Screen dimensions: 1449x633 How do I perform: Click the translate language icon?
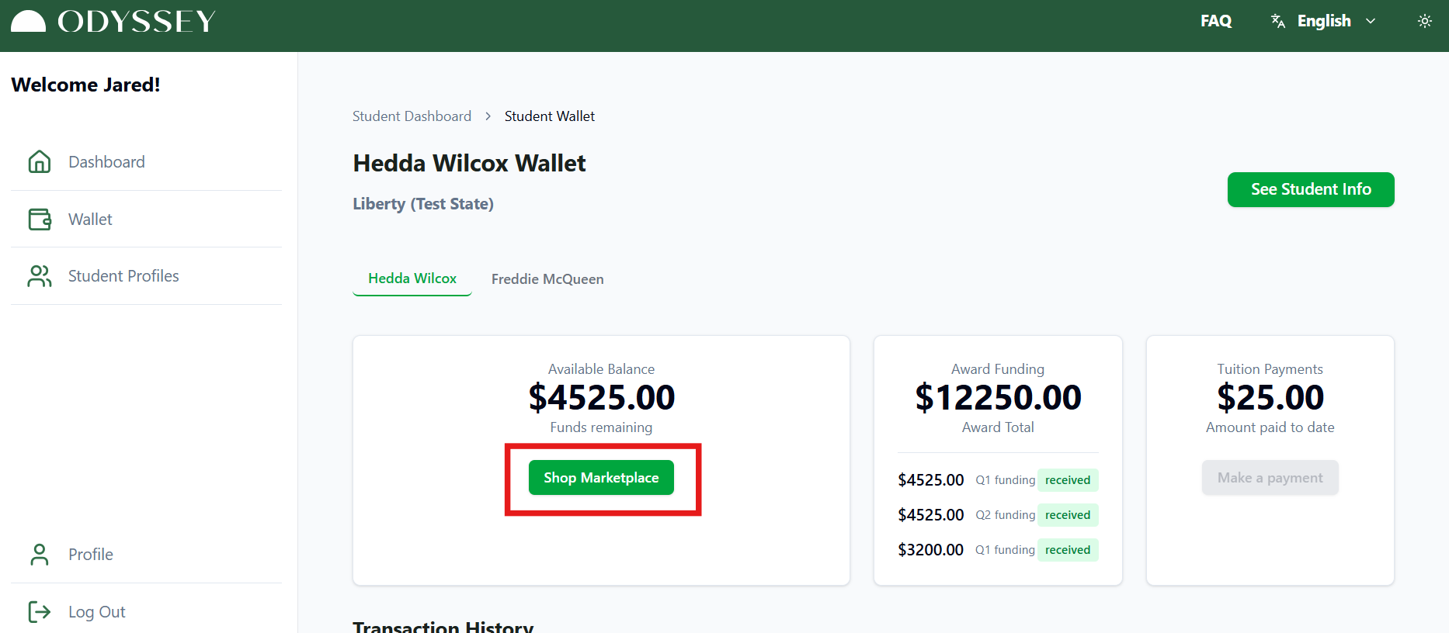point(1278,21)
